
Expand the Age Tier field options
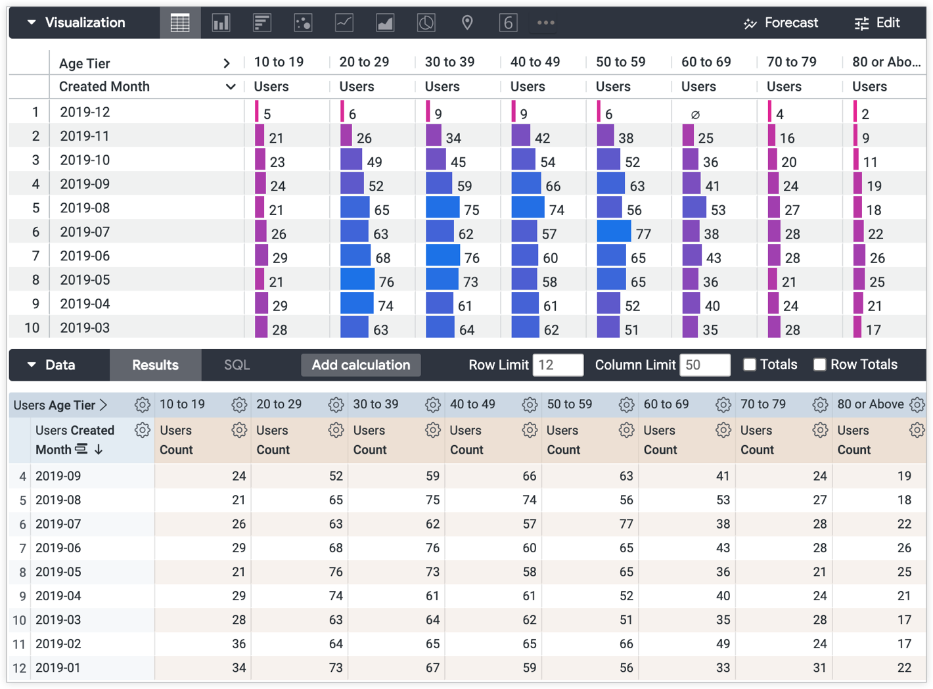(x=227, y=63)
